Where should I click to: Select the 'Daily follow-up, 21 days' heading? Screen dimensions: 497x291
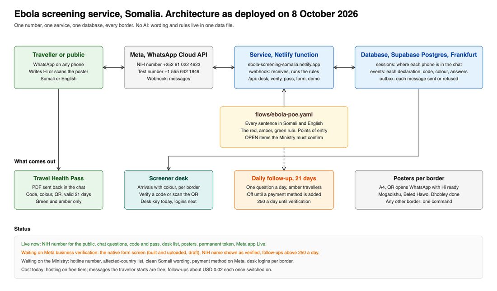pos(284,178)
